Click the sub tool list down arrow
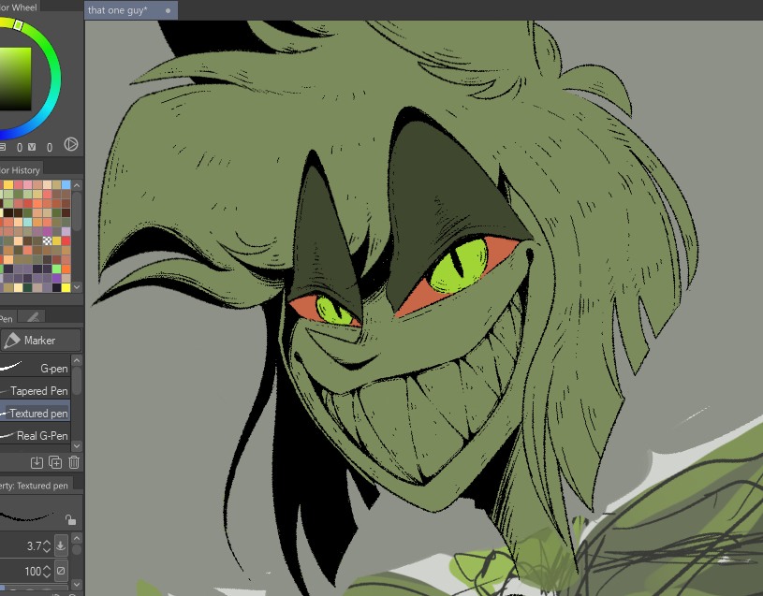The width and height of the screenshot is (763, 596). coord(77,446)
